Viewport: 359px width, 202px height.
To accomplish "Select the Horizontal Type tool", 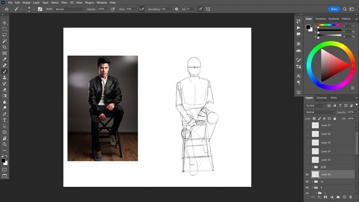I will (x=4, y=120).
